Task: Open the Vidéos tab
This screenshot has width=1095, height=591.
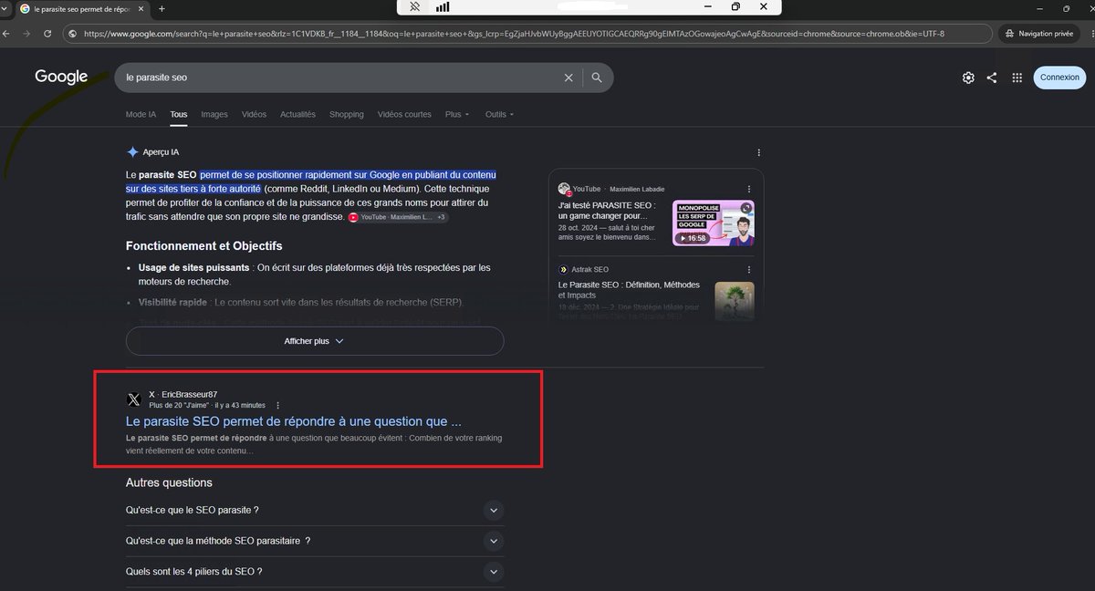Action: (x=255, y=115)
